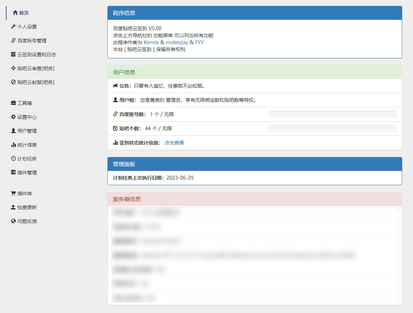The height and width of the screenshot is (313, 413).
Task: Click the move icon for 贴吧云审查[吧务]
Action: pos(13,68)
